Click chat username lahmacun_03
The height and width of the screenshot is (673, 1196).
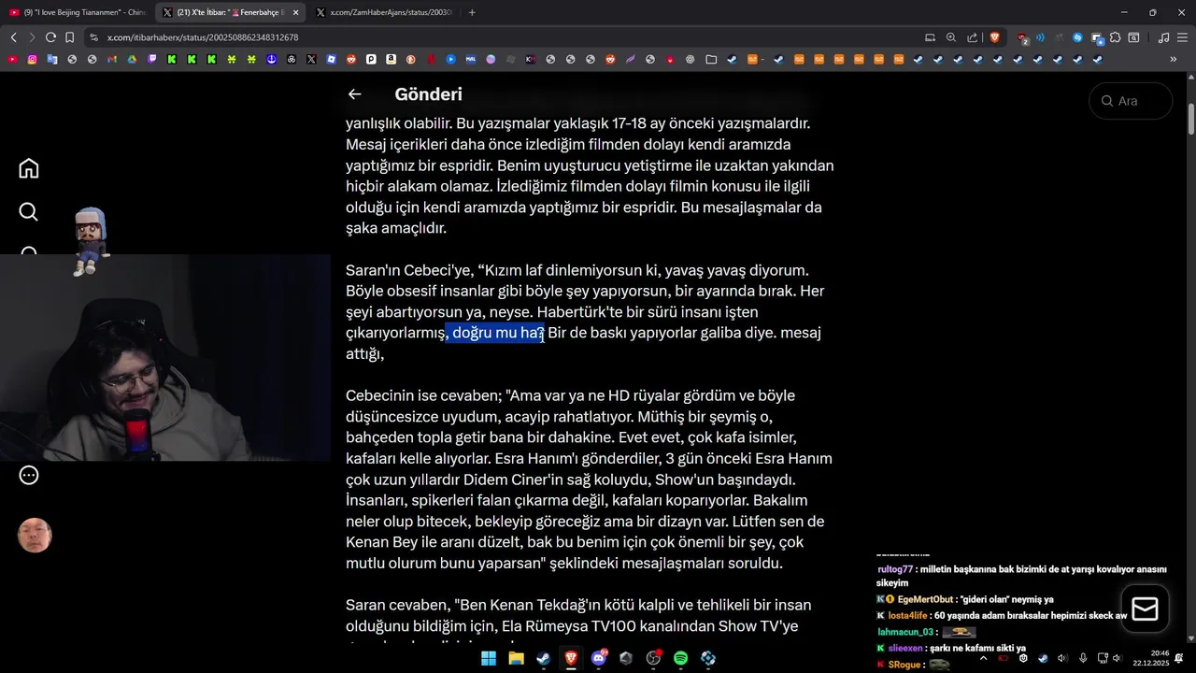pos(906,632)
